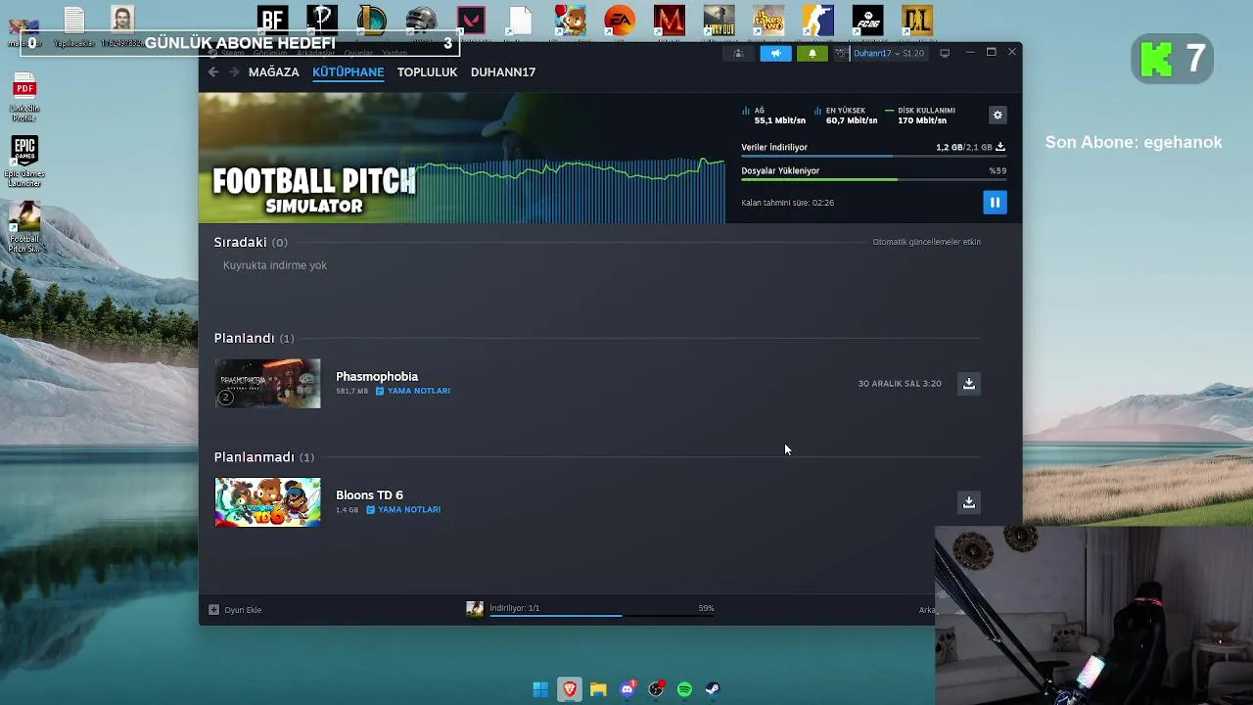The width and height of the screenshot is (1253, 705).
Task: Open Football Pitch Simulator desktop shortcut
Action: click(x=24, y=227)
